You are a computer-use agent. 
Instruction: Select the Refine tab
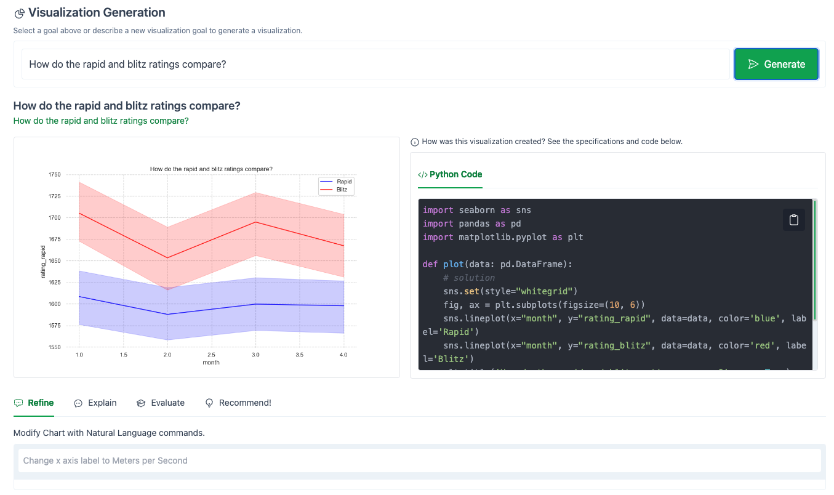[x=41, y=402]
